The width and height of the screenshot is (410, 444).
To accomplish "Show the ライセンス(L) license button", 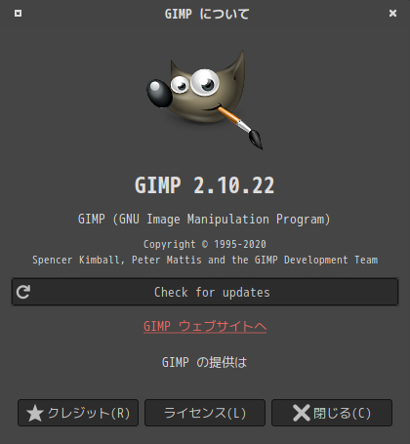I will (205, 413).
